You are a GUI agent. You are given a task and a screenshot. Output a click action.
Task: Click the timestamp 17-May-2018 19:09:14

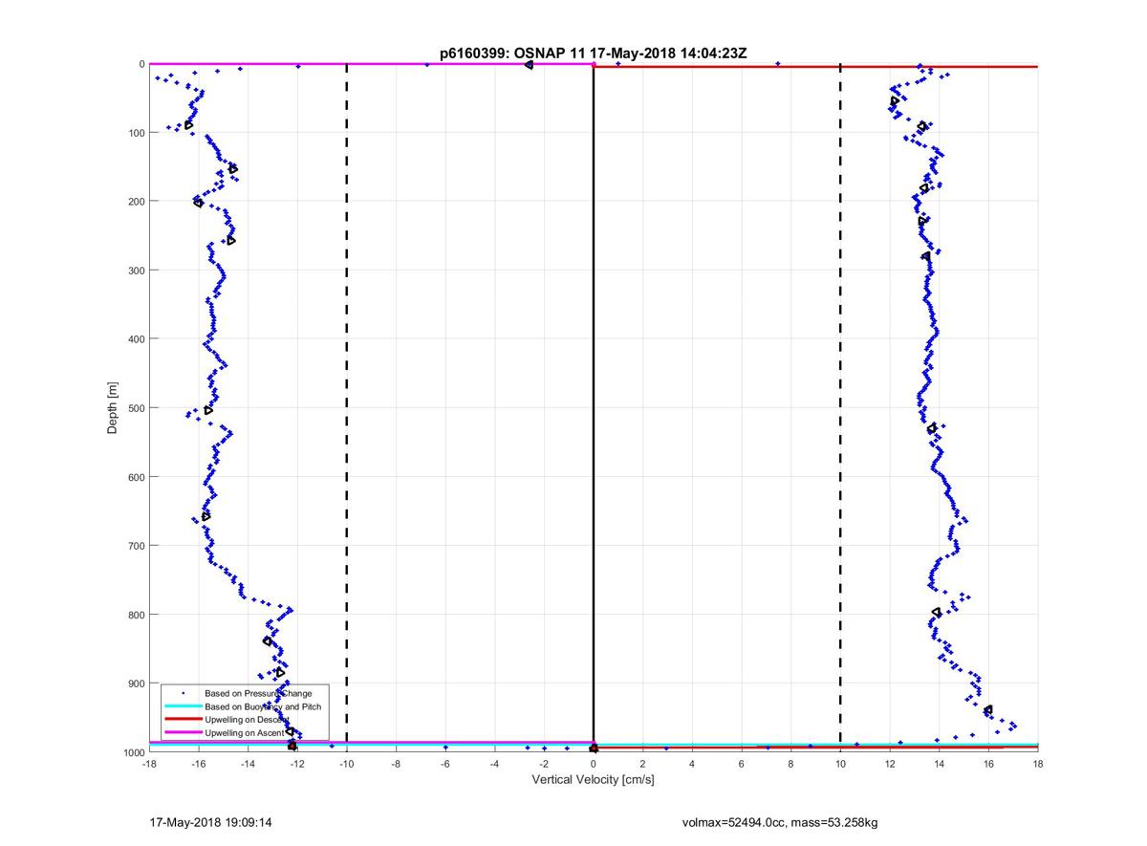coord(210,821)
